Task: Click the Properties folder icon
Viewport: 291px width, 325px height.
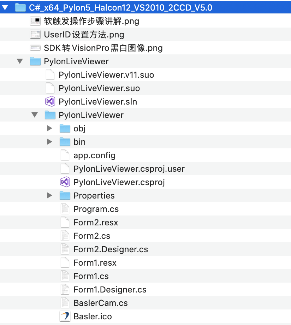Action: tap(65, 195)
